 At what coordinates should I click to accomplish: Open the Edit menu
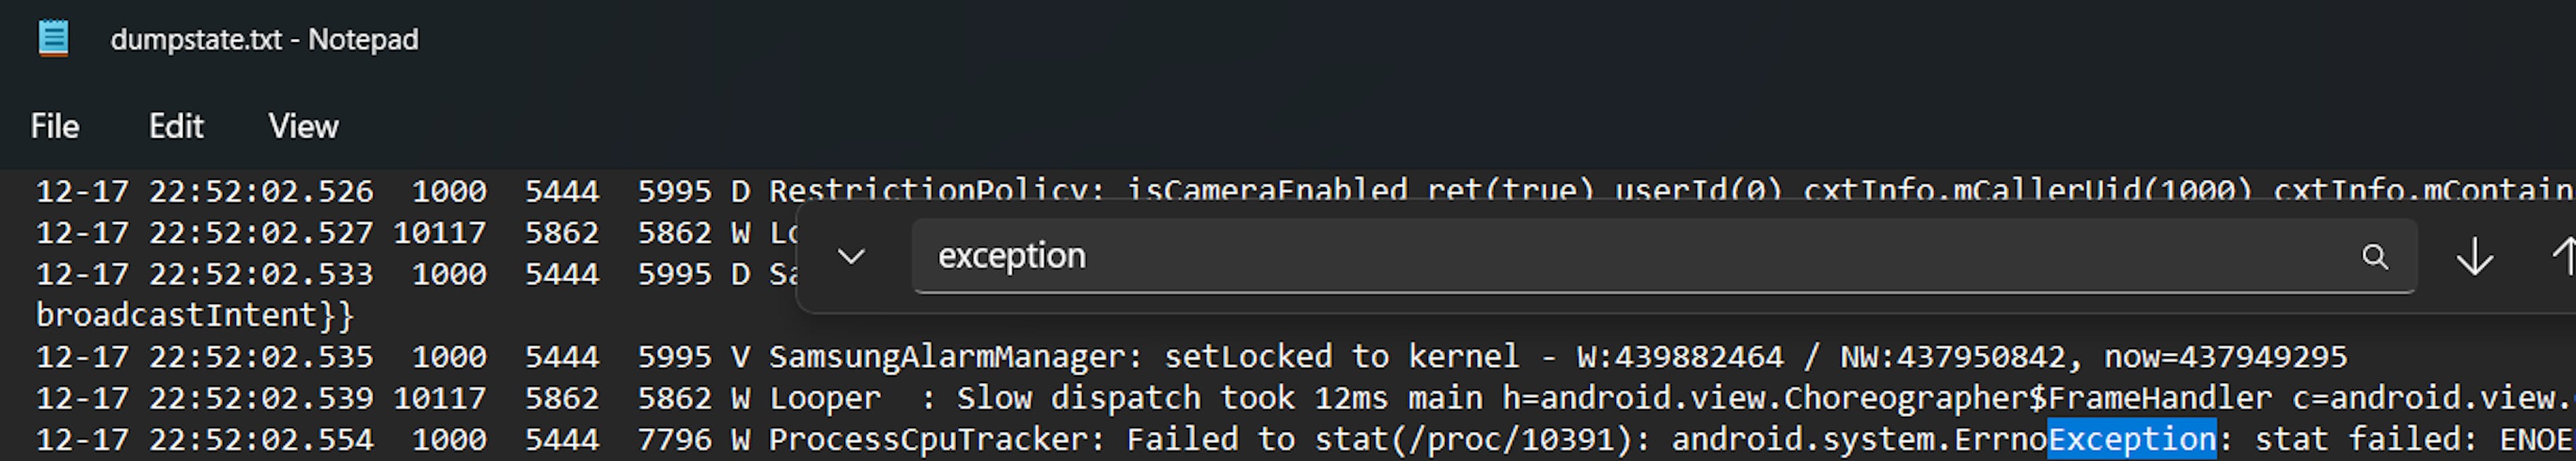point(176,126)
